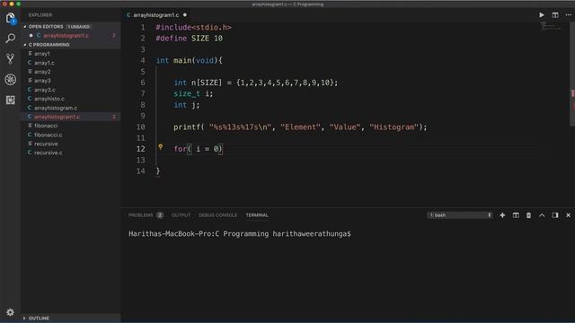Open the array1 file in explorer
The height and width of the screenshot is (323, 575).
pos(42,54)
